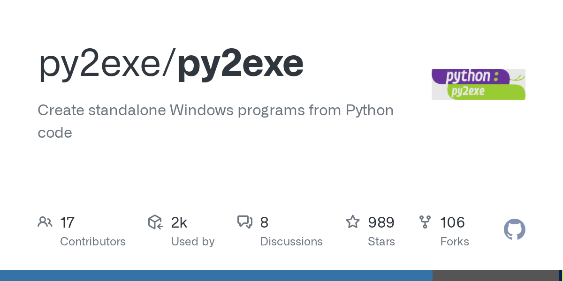This screenshot has height=281, width=563.
Task: Click the 989 stars count
Action: tap(381, 222)
